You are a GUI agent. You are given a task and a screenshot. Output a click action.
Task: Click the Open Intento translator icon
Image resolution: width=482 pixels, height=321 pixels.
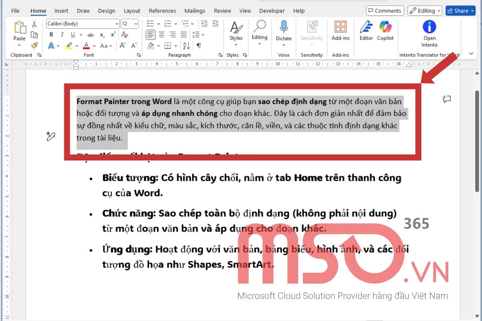[x=429, y=27]
